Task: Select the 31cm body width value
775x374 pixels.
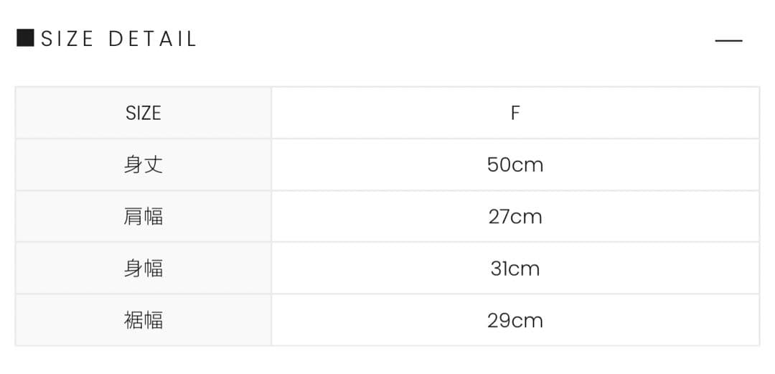Action: pyautogui.click(x=515, y=268)
